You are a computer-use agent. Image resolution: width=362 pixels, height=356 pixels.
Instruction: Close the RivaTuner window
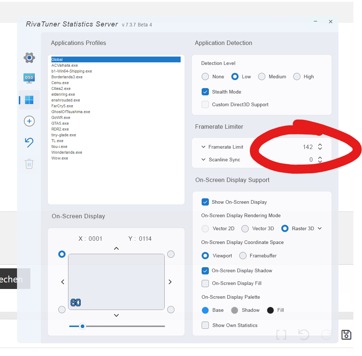tap(331, 21)
